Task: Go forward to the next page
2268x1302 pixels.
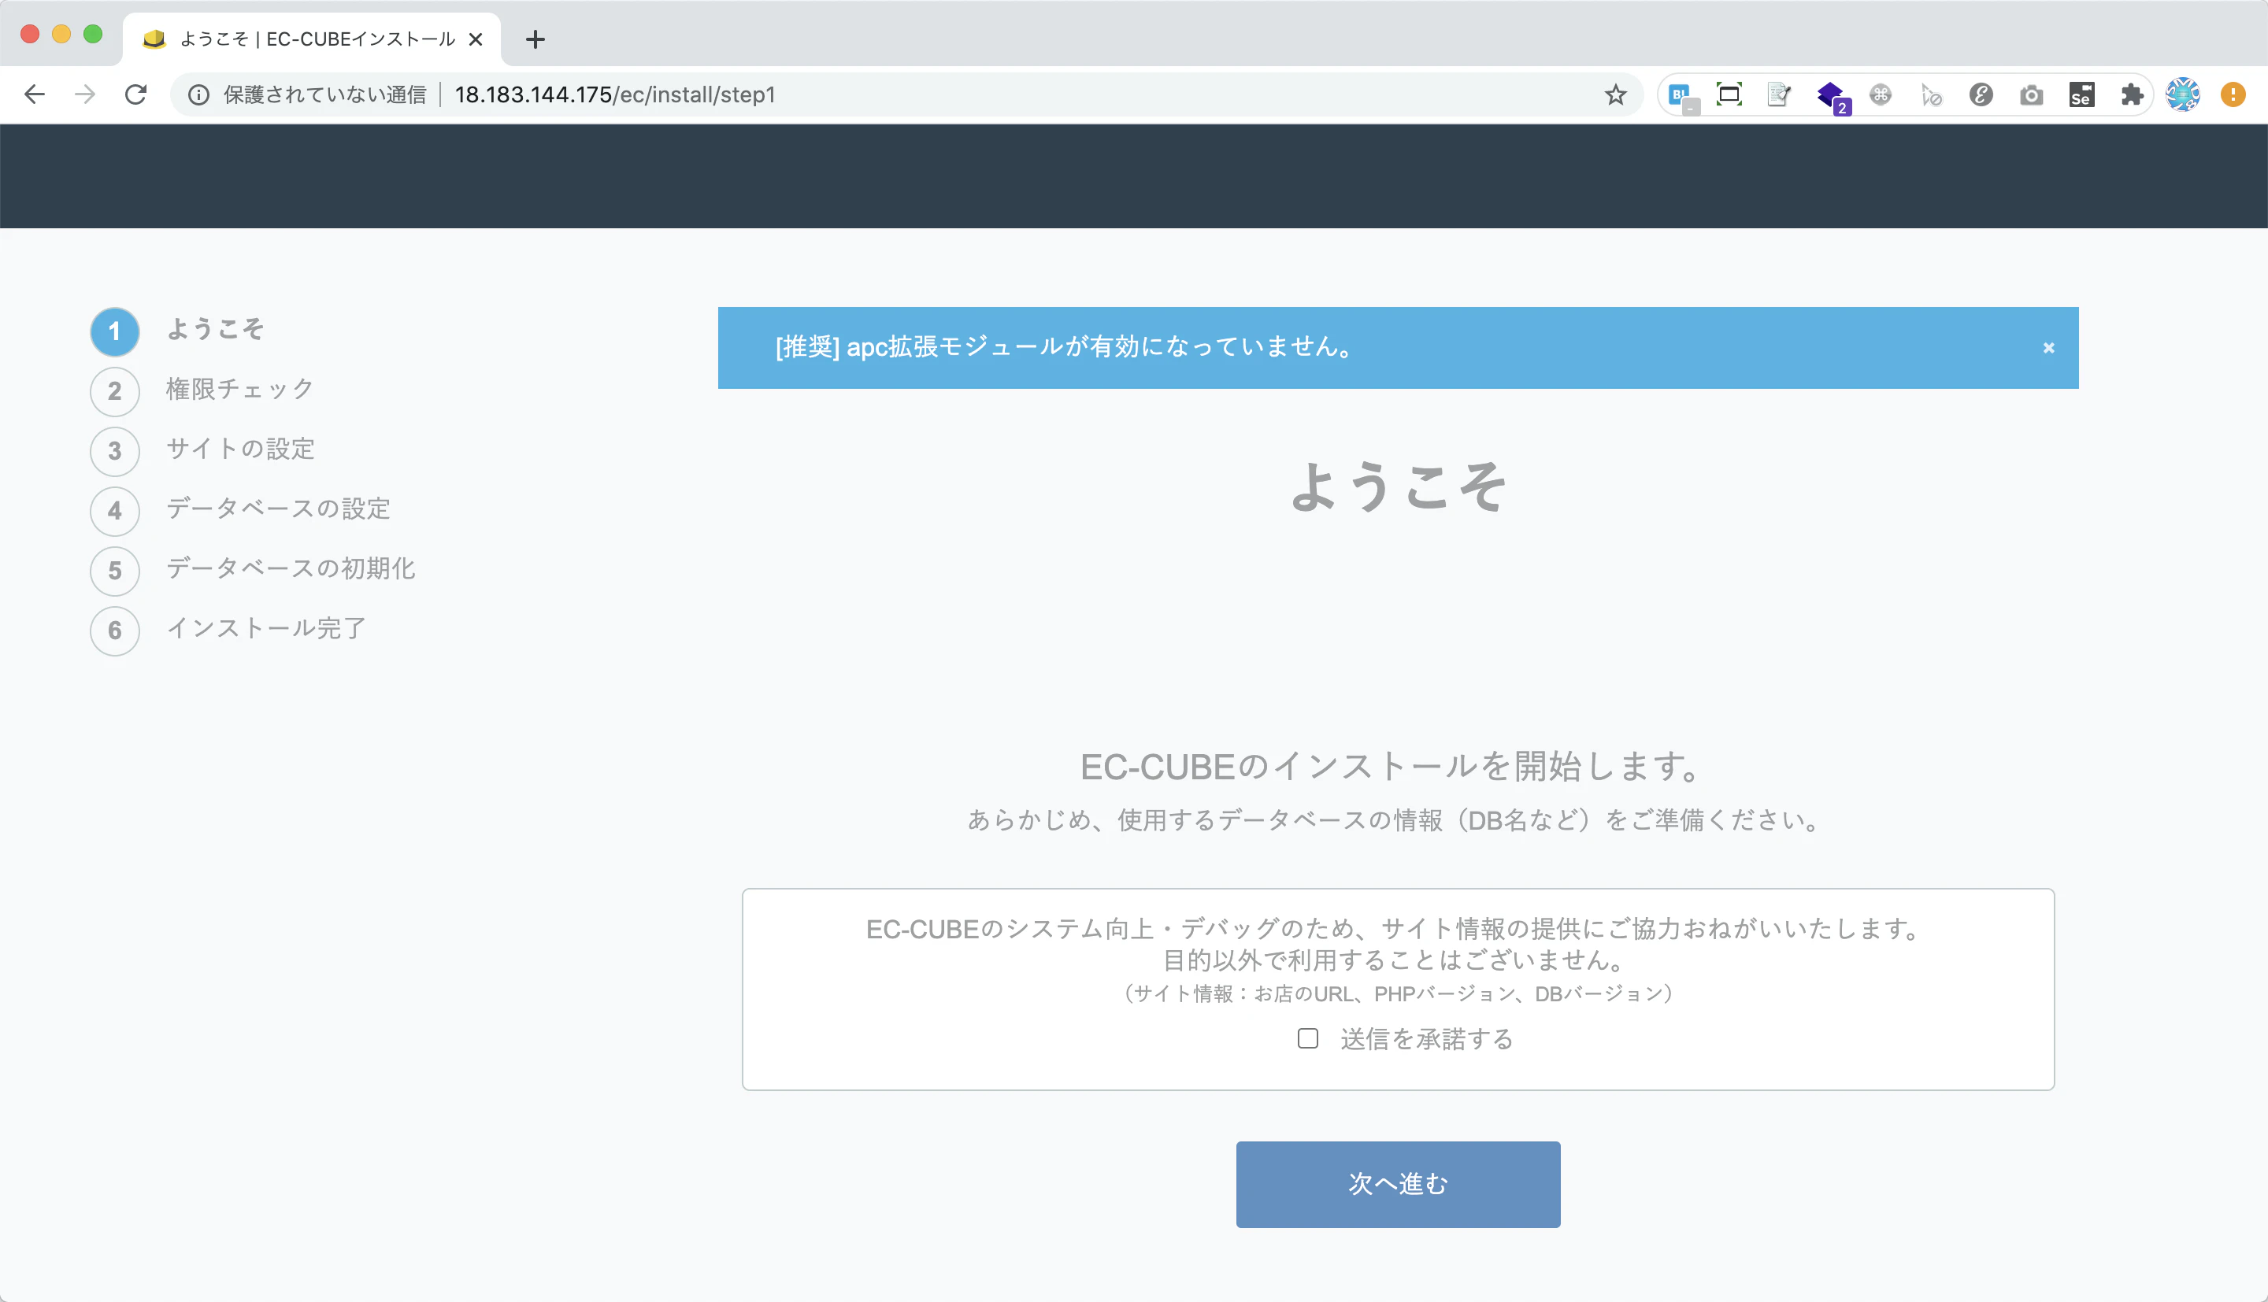Action: pyautogui.click(x=85, y=94)
